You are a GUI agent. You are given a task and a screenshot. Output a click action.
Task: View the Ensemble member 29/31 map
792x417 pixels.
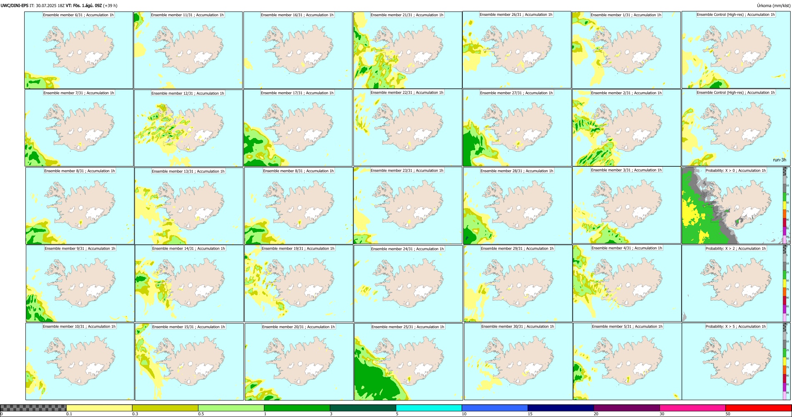[x=518, y=284]
